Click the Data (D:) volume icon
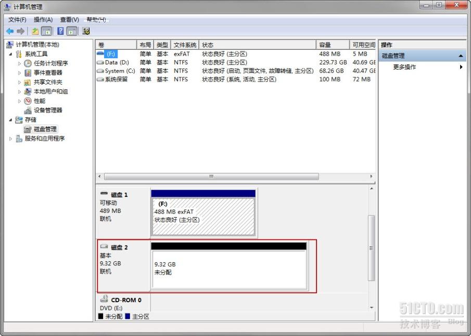This screenshot has width=471, height=336. [100, 63]
